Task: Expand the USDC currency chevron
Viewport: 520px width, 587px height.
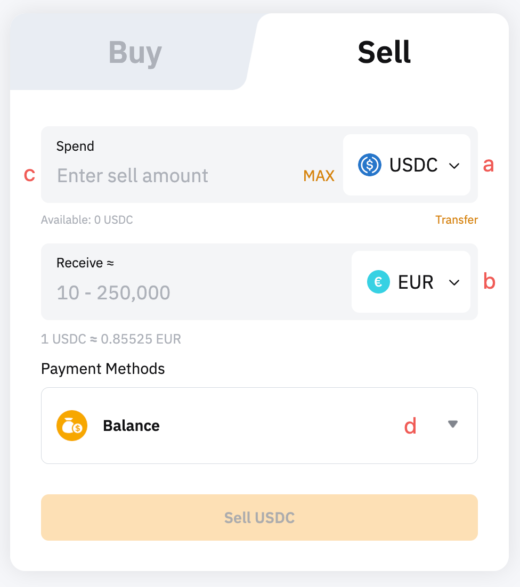Action: 454,166
